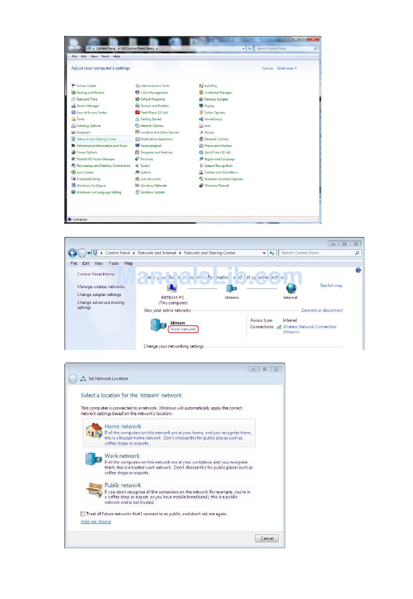Click the KBTEAM-PC computer icon
The width and height of the screenshot is (413, 599).
tap(172, 288)
